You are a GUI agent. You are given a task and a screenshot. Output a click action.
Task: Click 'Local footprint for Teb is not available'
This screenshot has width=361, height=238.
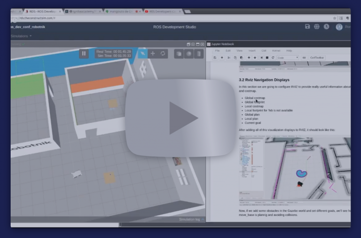269,111
